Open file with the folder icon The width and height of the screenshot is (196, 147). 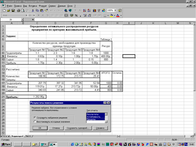tap(9, 10)
